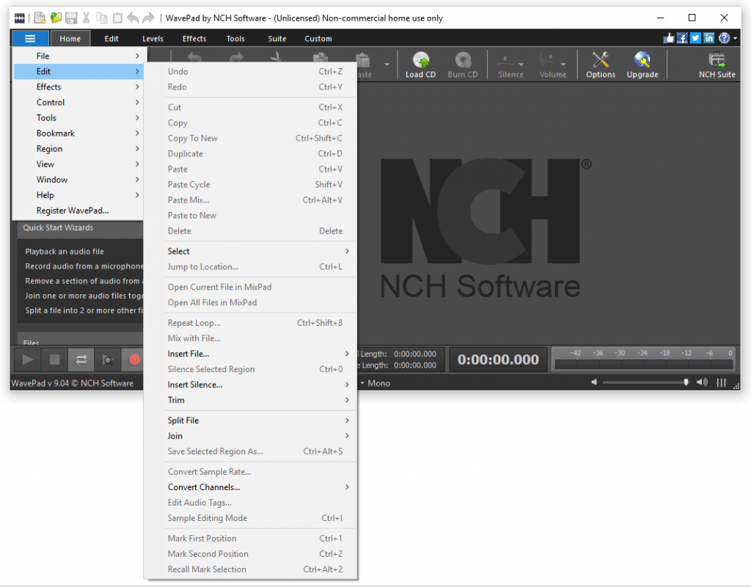Expand the Split File submenu
Image resolution: width=751 pixels, height=587 pixels.
(251, 420)
